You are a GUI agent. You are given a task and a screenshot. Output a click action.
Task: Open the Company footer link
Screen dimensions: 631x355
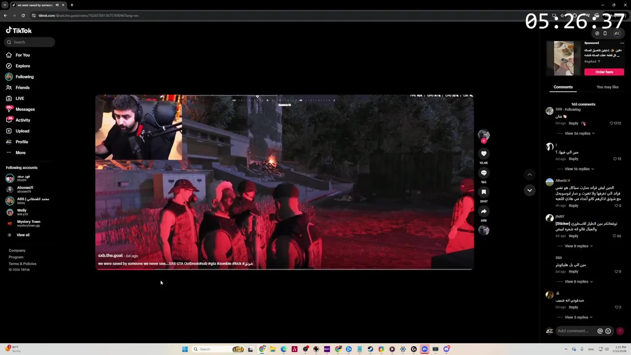[x=17, y=250]
